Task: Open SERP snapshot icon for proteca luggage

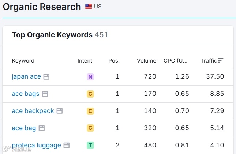Action: pyautogui.click(x=67, y=145)
